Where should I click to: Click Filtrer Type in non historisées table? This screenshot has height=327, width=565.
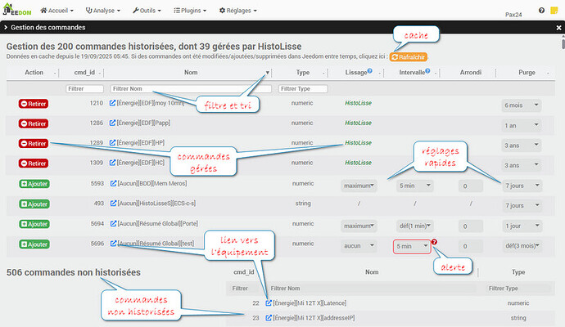(x=518, y=289)
